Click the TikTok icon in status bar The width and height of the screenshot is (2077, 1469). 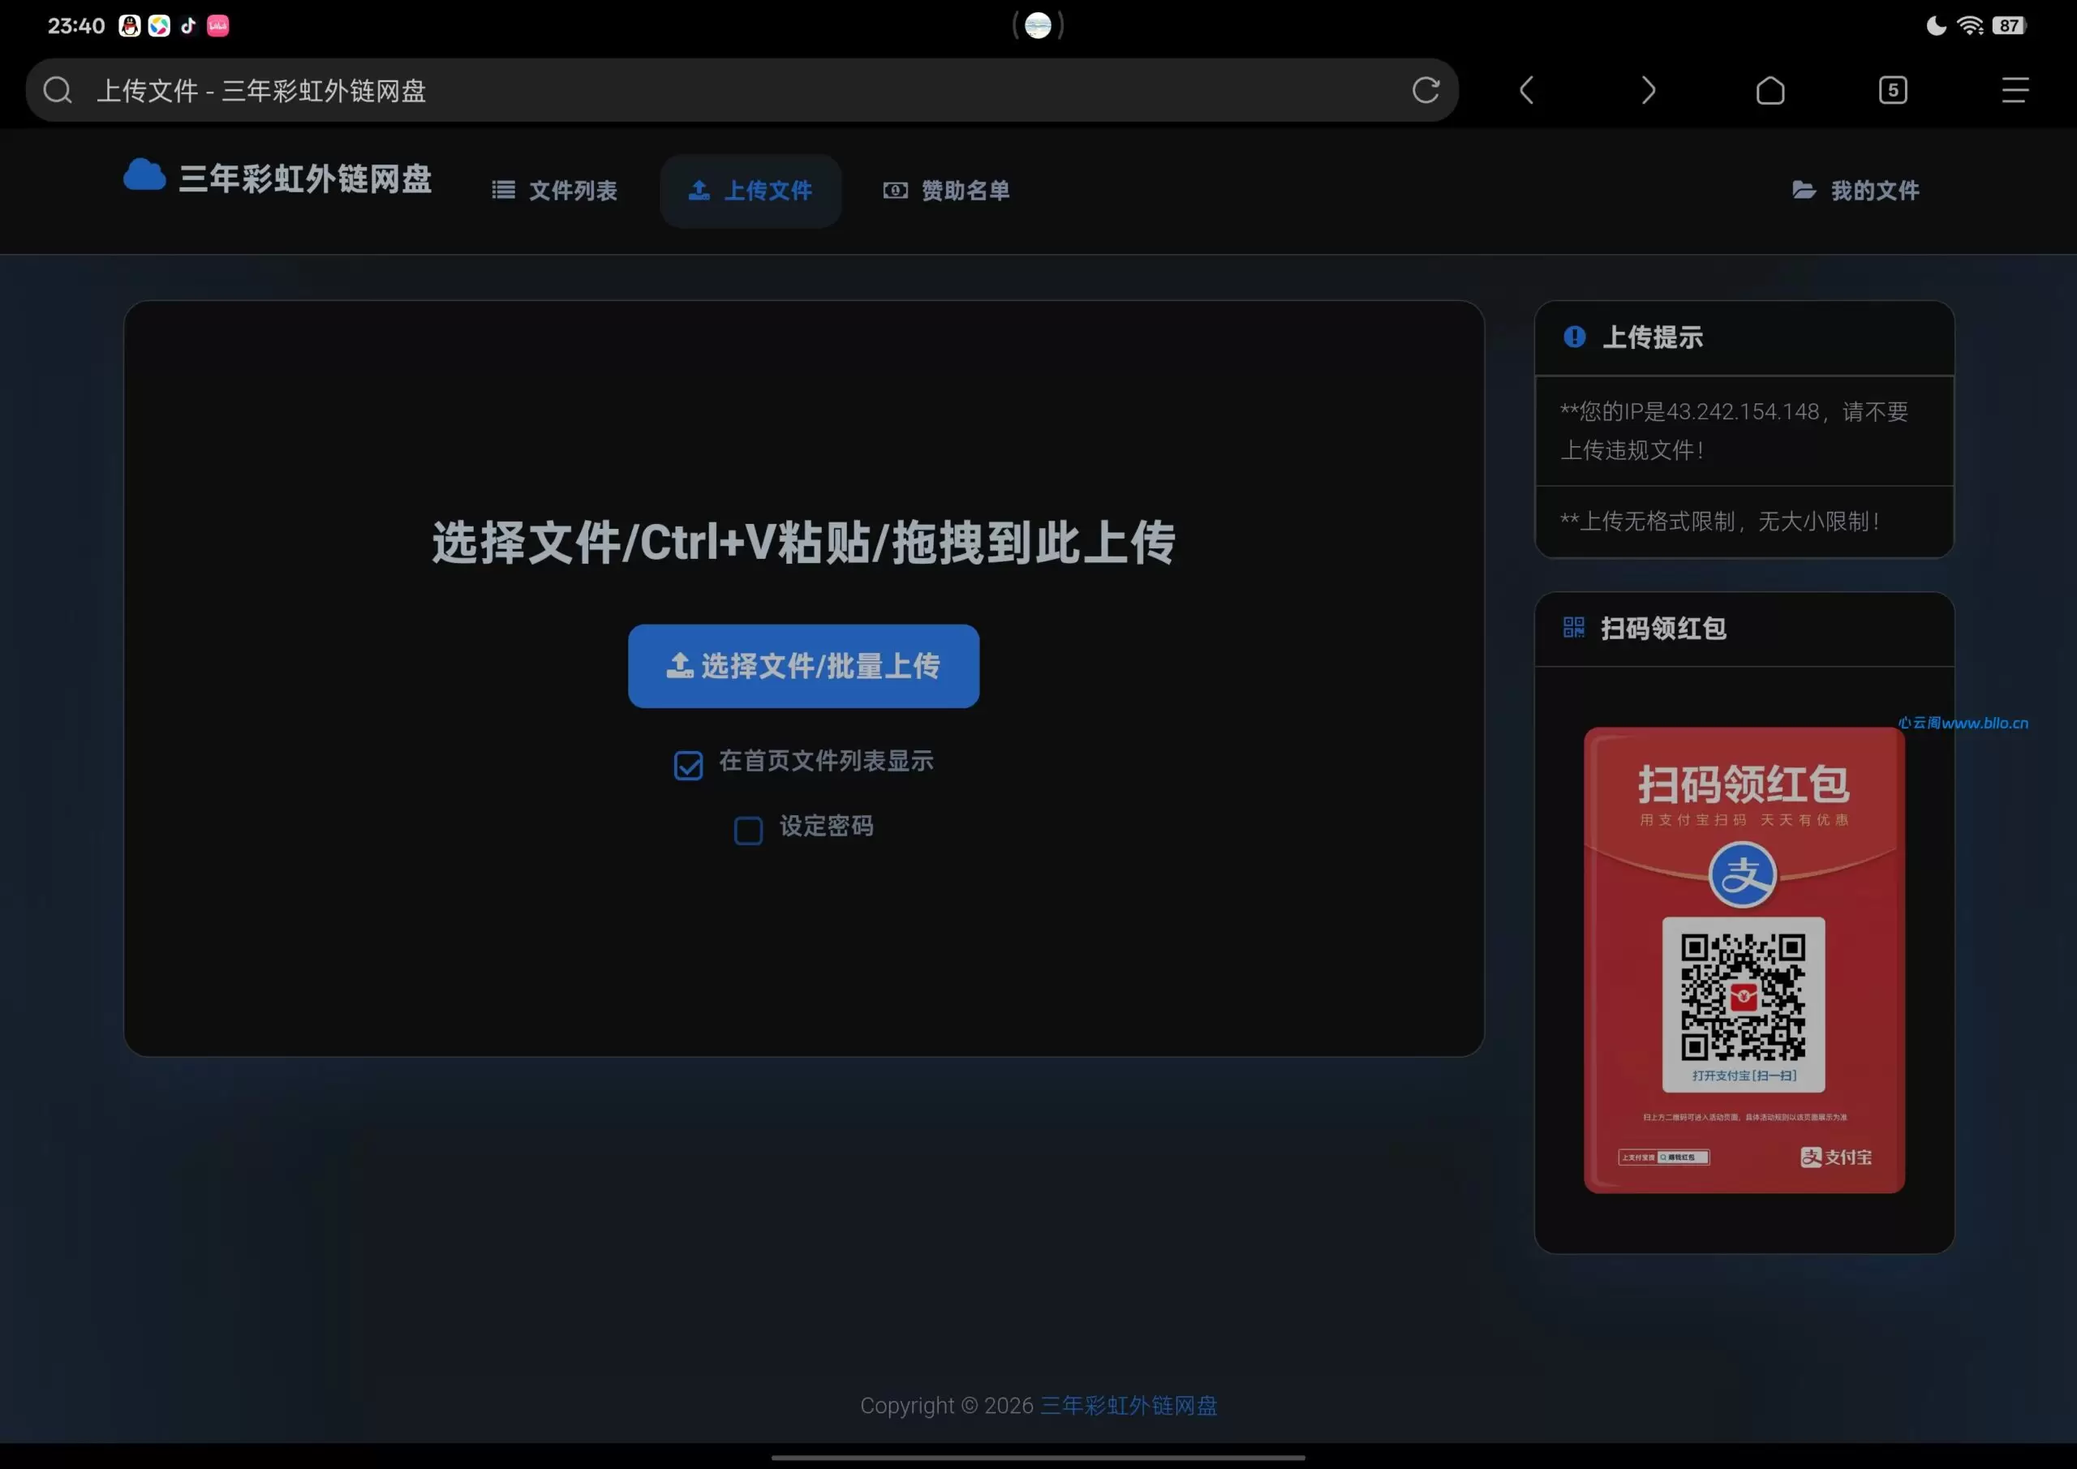pyautogui.click(x=188, y=25)
